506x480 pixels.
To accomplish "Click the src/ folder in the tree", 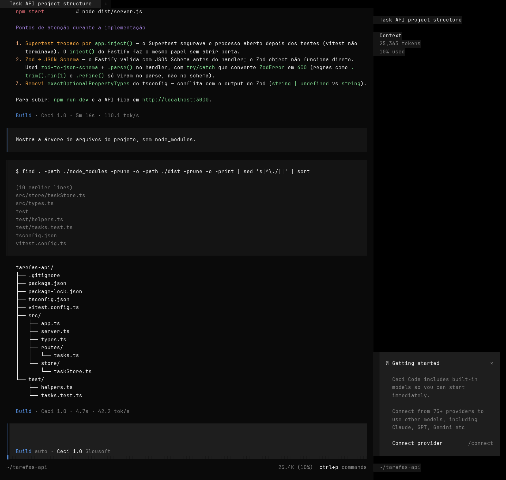I will click(x=34, y=316).
